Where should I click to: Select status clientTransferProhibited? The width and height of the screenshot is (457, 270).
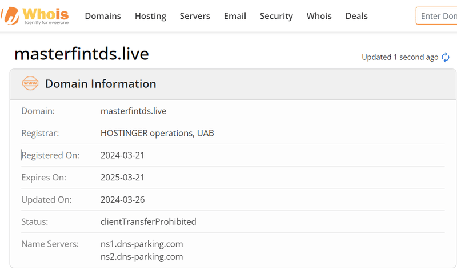tap(149, 221)
